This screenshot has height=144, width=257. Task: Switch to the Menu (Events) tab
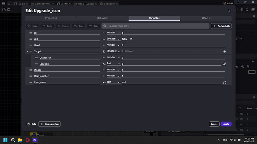click(85, 4)
